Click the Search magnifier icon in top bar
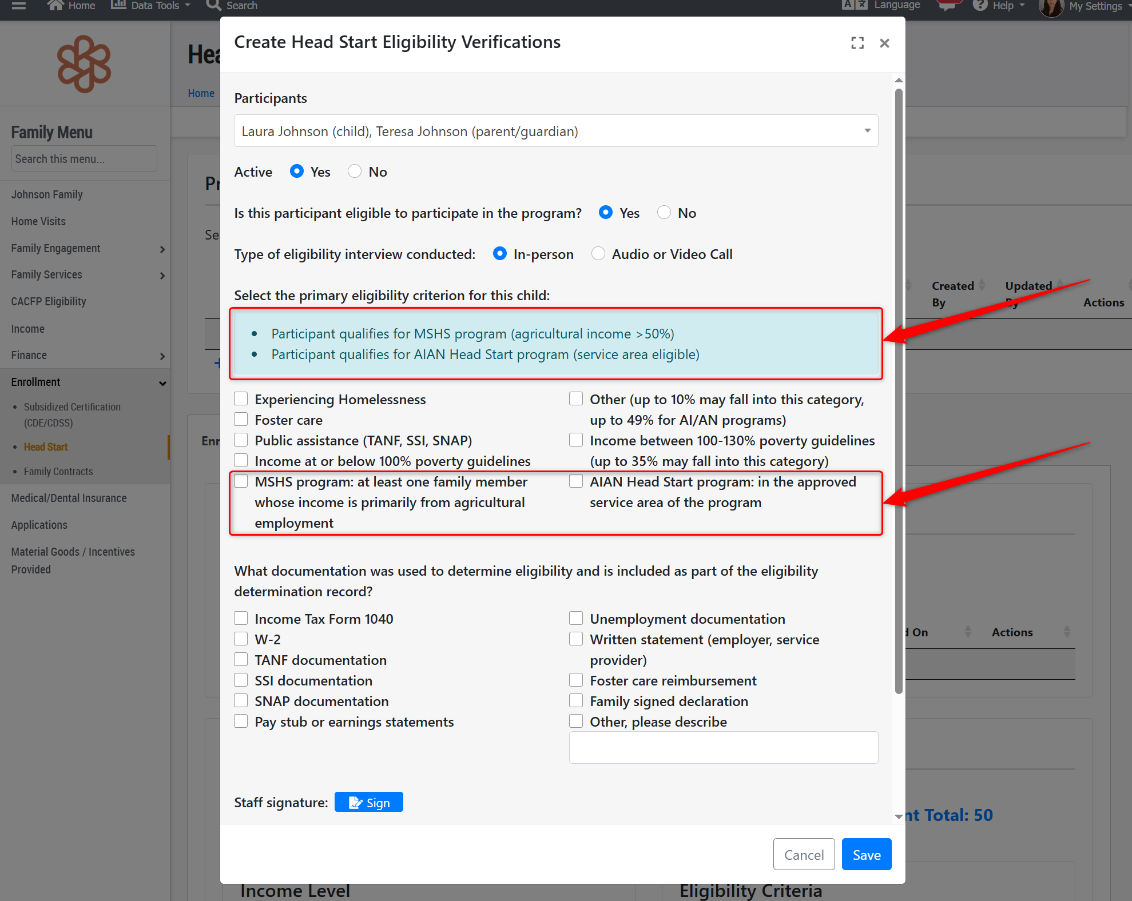The height and width of the screenshot is (901, 1132). pos(214,6)
